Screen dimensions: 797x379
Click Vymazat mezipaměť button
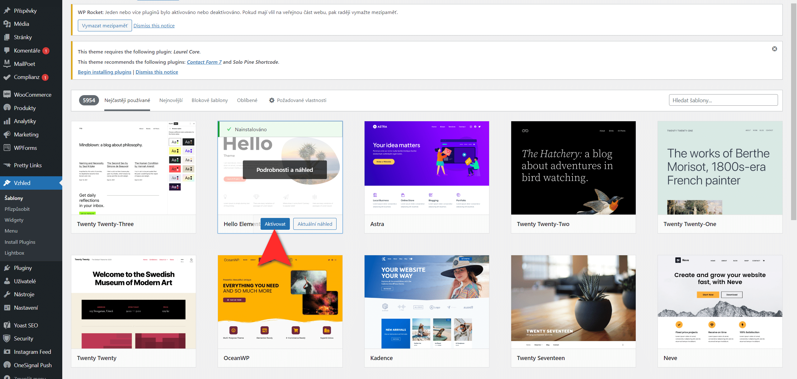pos(105,25)
